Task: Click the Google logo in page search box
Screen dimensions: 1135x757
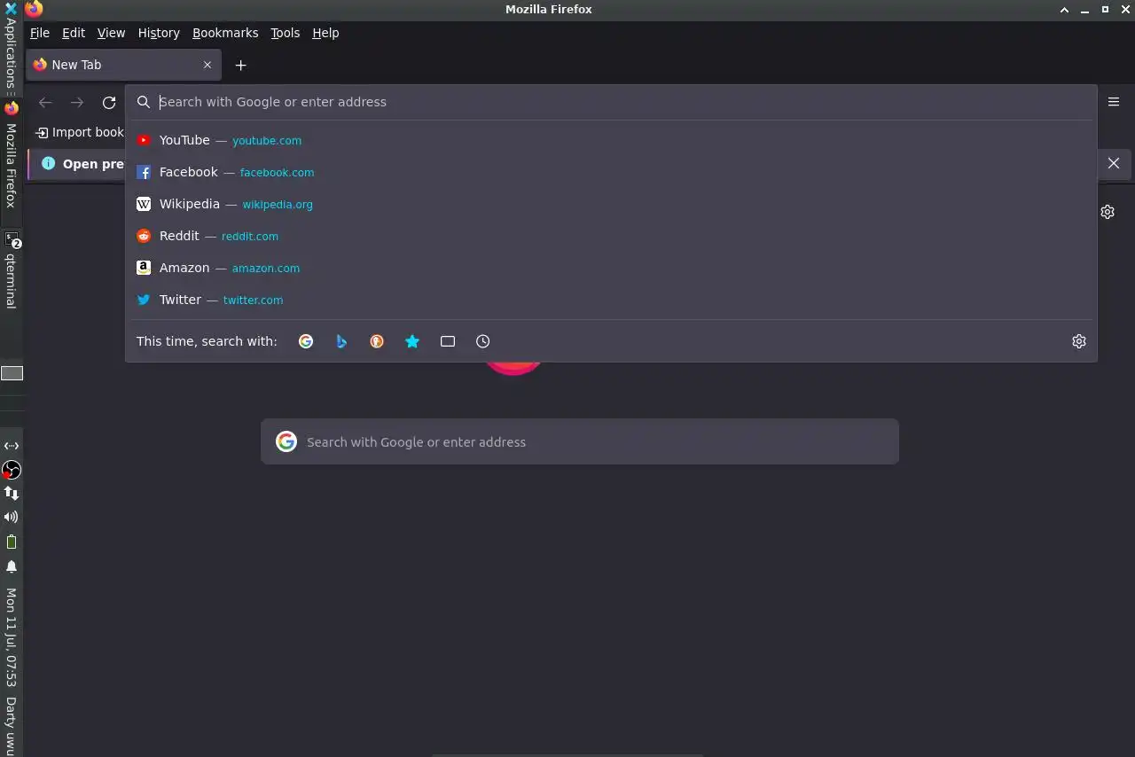Action: pyautogui.click(x=286, y=441)
